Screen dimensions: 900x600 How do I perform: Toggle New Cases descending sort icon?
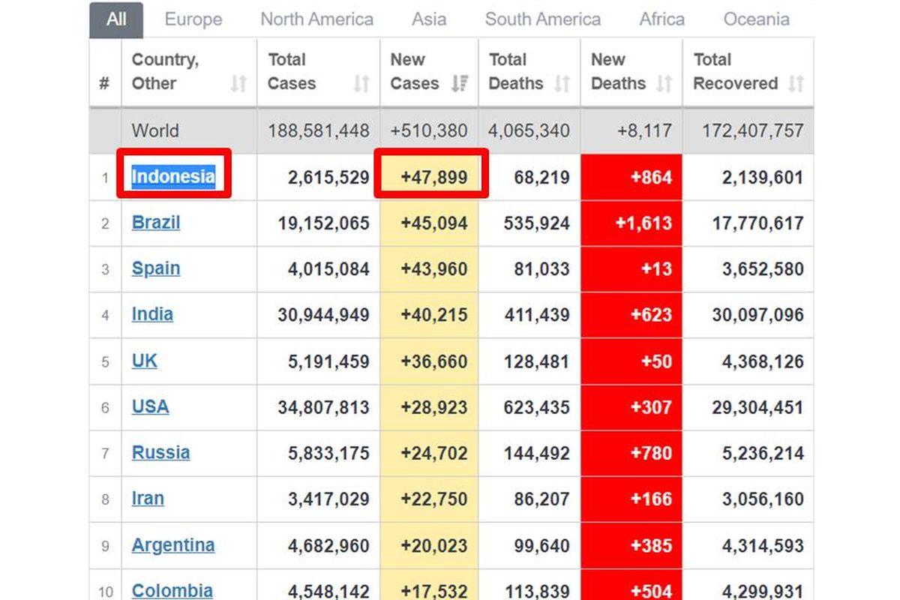[460, 83]
